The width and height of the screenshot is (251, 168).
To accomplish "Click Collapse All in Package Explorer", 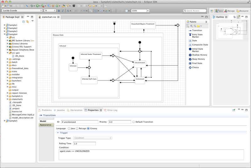I will click(x=24, y=22).
